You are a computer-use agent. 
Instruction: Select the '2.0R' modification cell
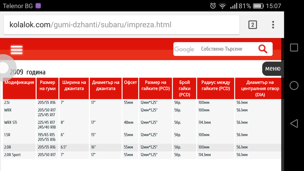point(8,147)
